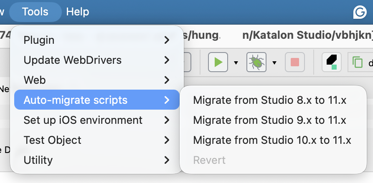The height and width of the screenshot is (183, 373).
Task: Click the green Run play button
Action: 218,62
